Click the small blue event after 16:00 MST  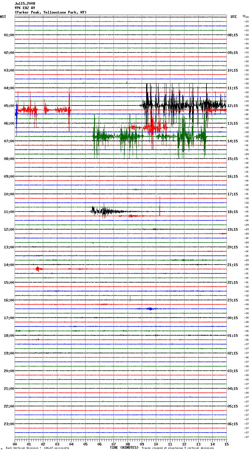pos(150,309)
